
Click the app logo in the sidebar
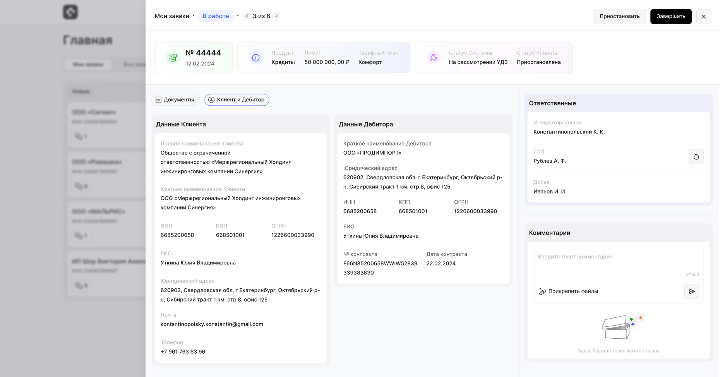[70, 12]
